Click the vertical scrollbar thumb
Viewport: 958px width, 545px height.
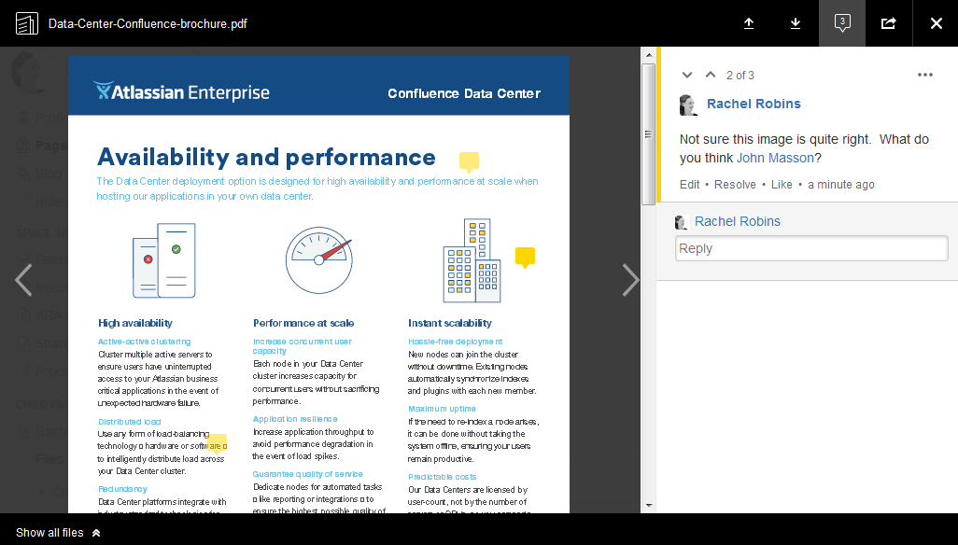point(648,134)
